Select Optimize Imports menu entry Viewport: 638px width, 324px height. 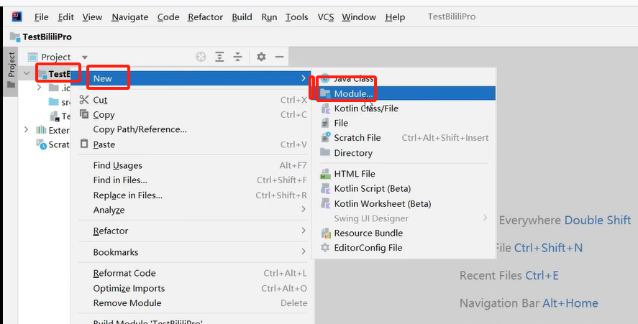[x=193, y=288]
